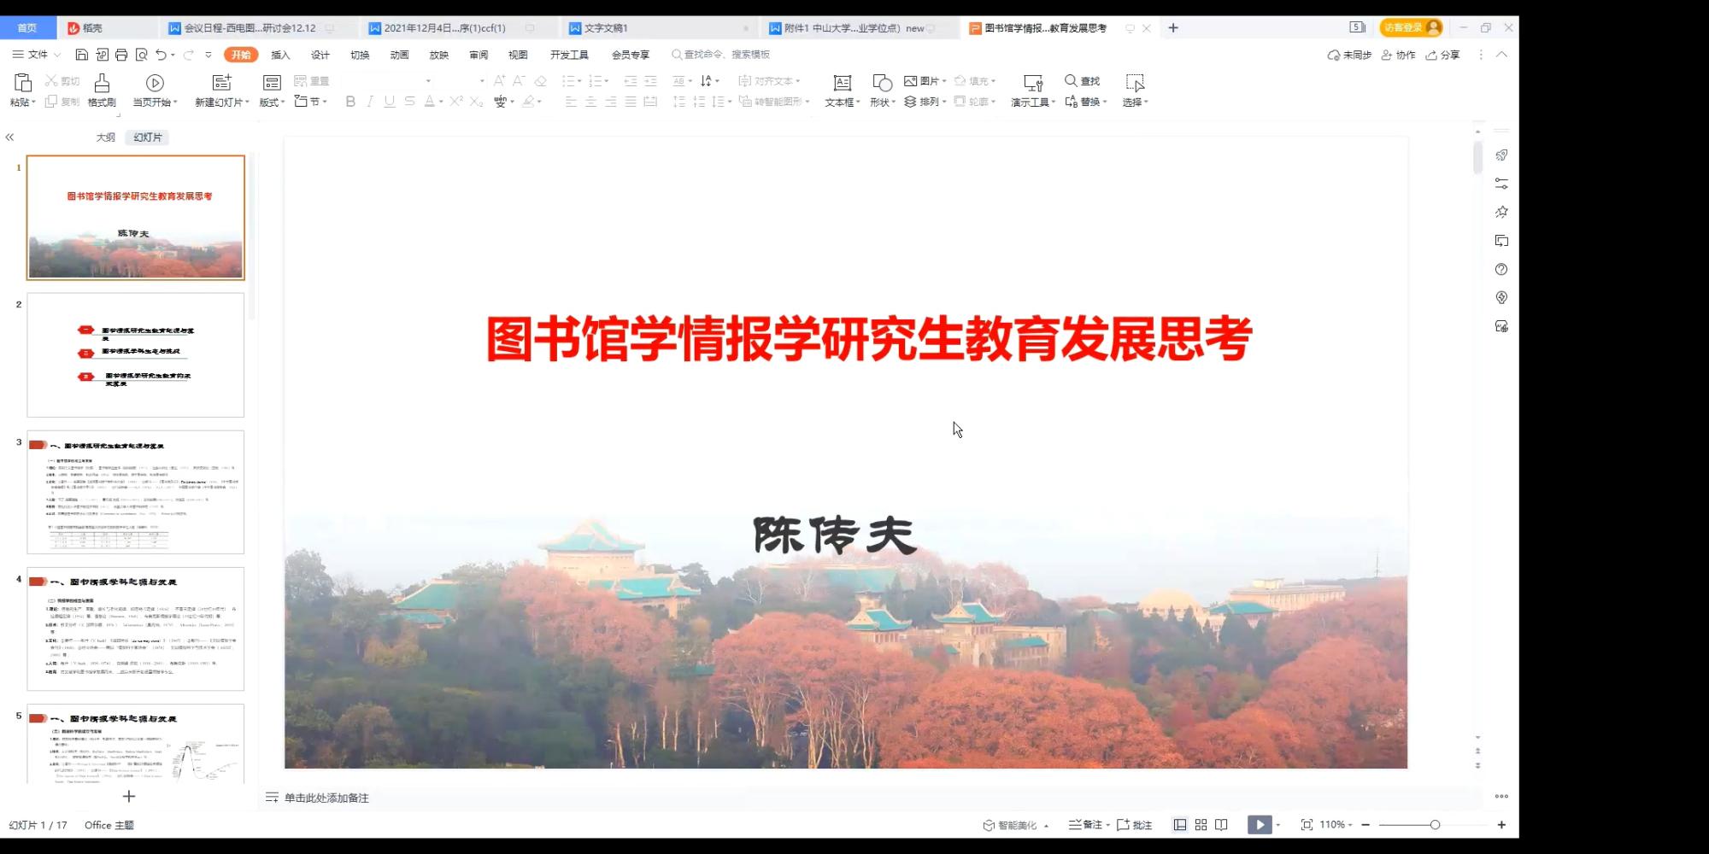Toggle the notes (备注) pane button
The width and height of the screenshot is (1709, 854).
1085,825
